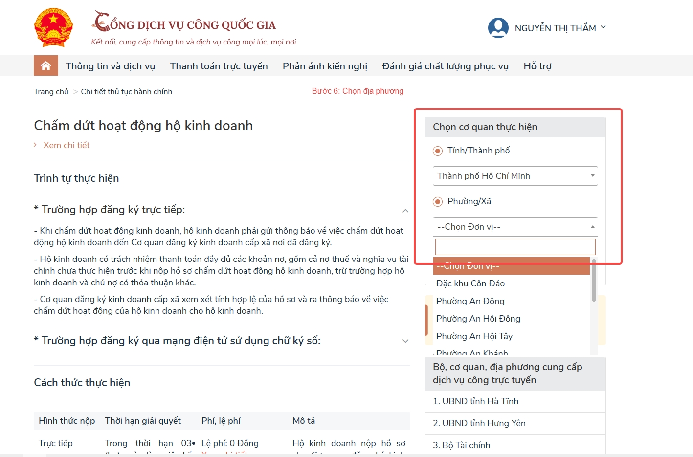Select 'Phường An Hội Tây' option
Screen dimensions: 693x457
point(474,336)
